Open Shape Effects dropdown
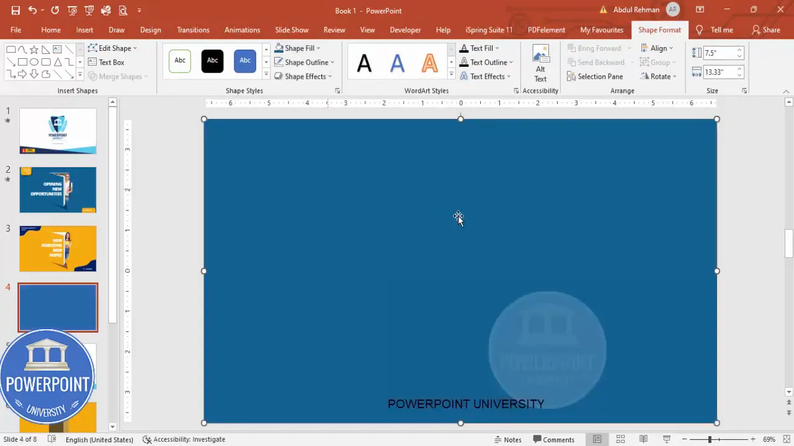794x446 pixels. pos(303,76)
